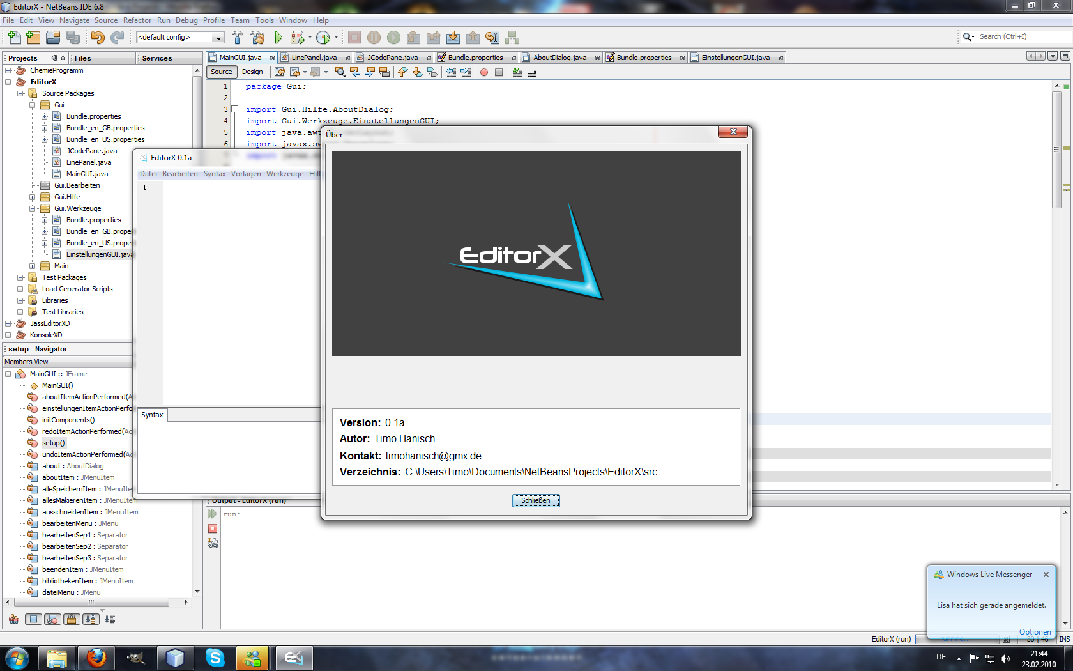Image resolution: width=1073 pixels, height=671 pixels.
Task: Click the Syntax tab in EditorX window
Action: 153,415
